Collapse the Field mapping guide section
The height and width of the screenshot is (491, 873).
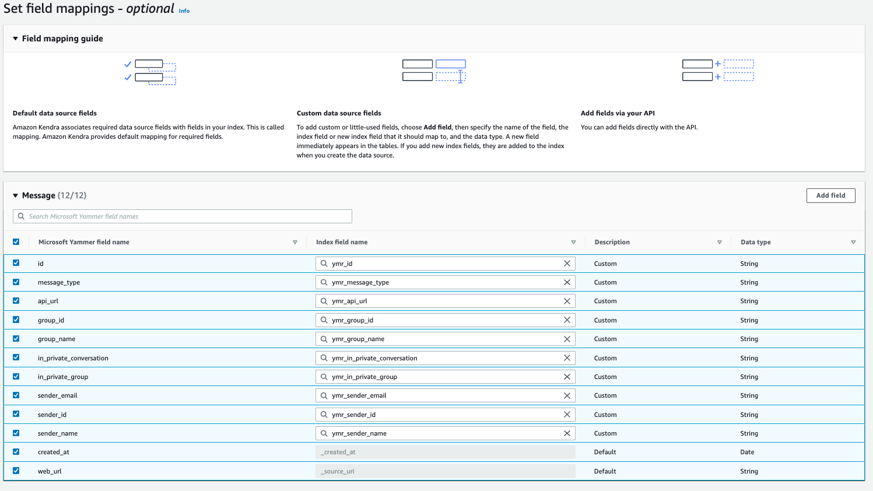point(15,38)
